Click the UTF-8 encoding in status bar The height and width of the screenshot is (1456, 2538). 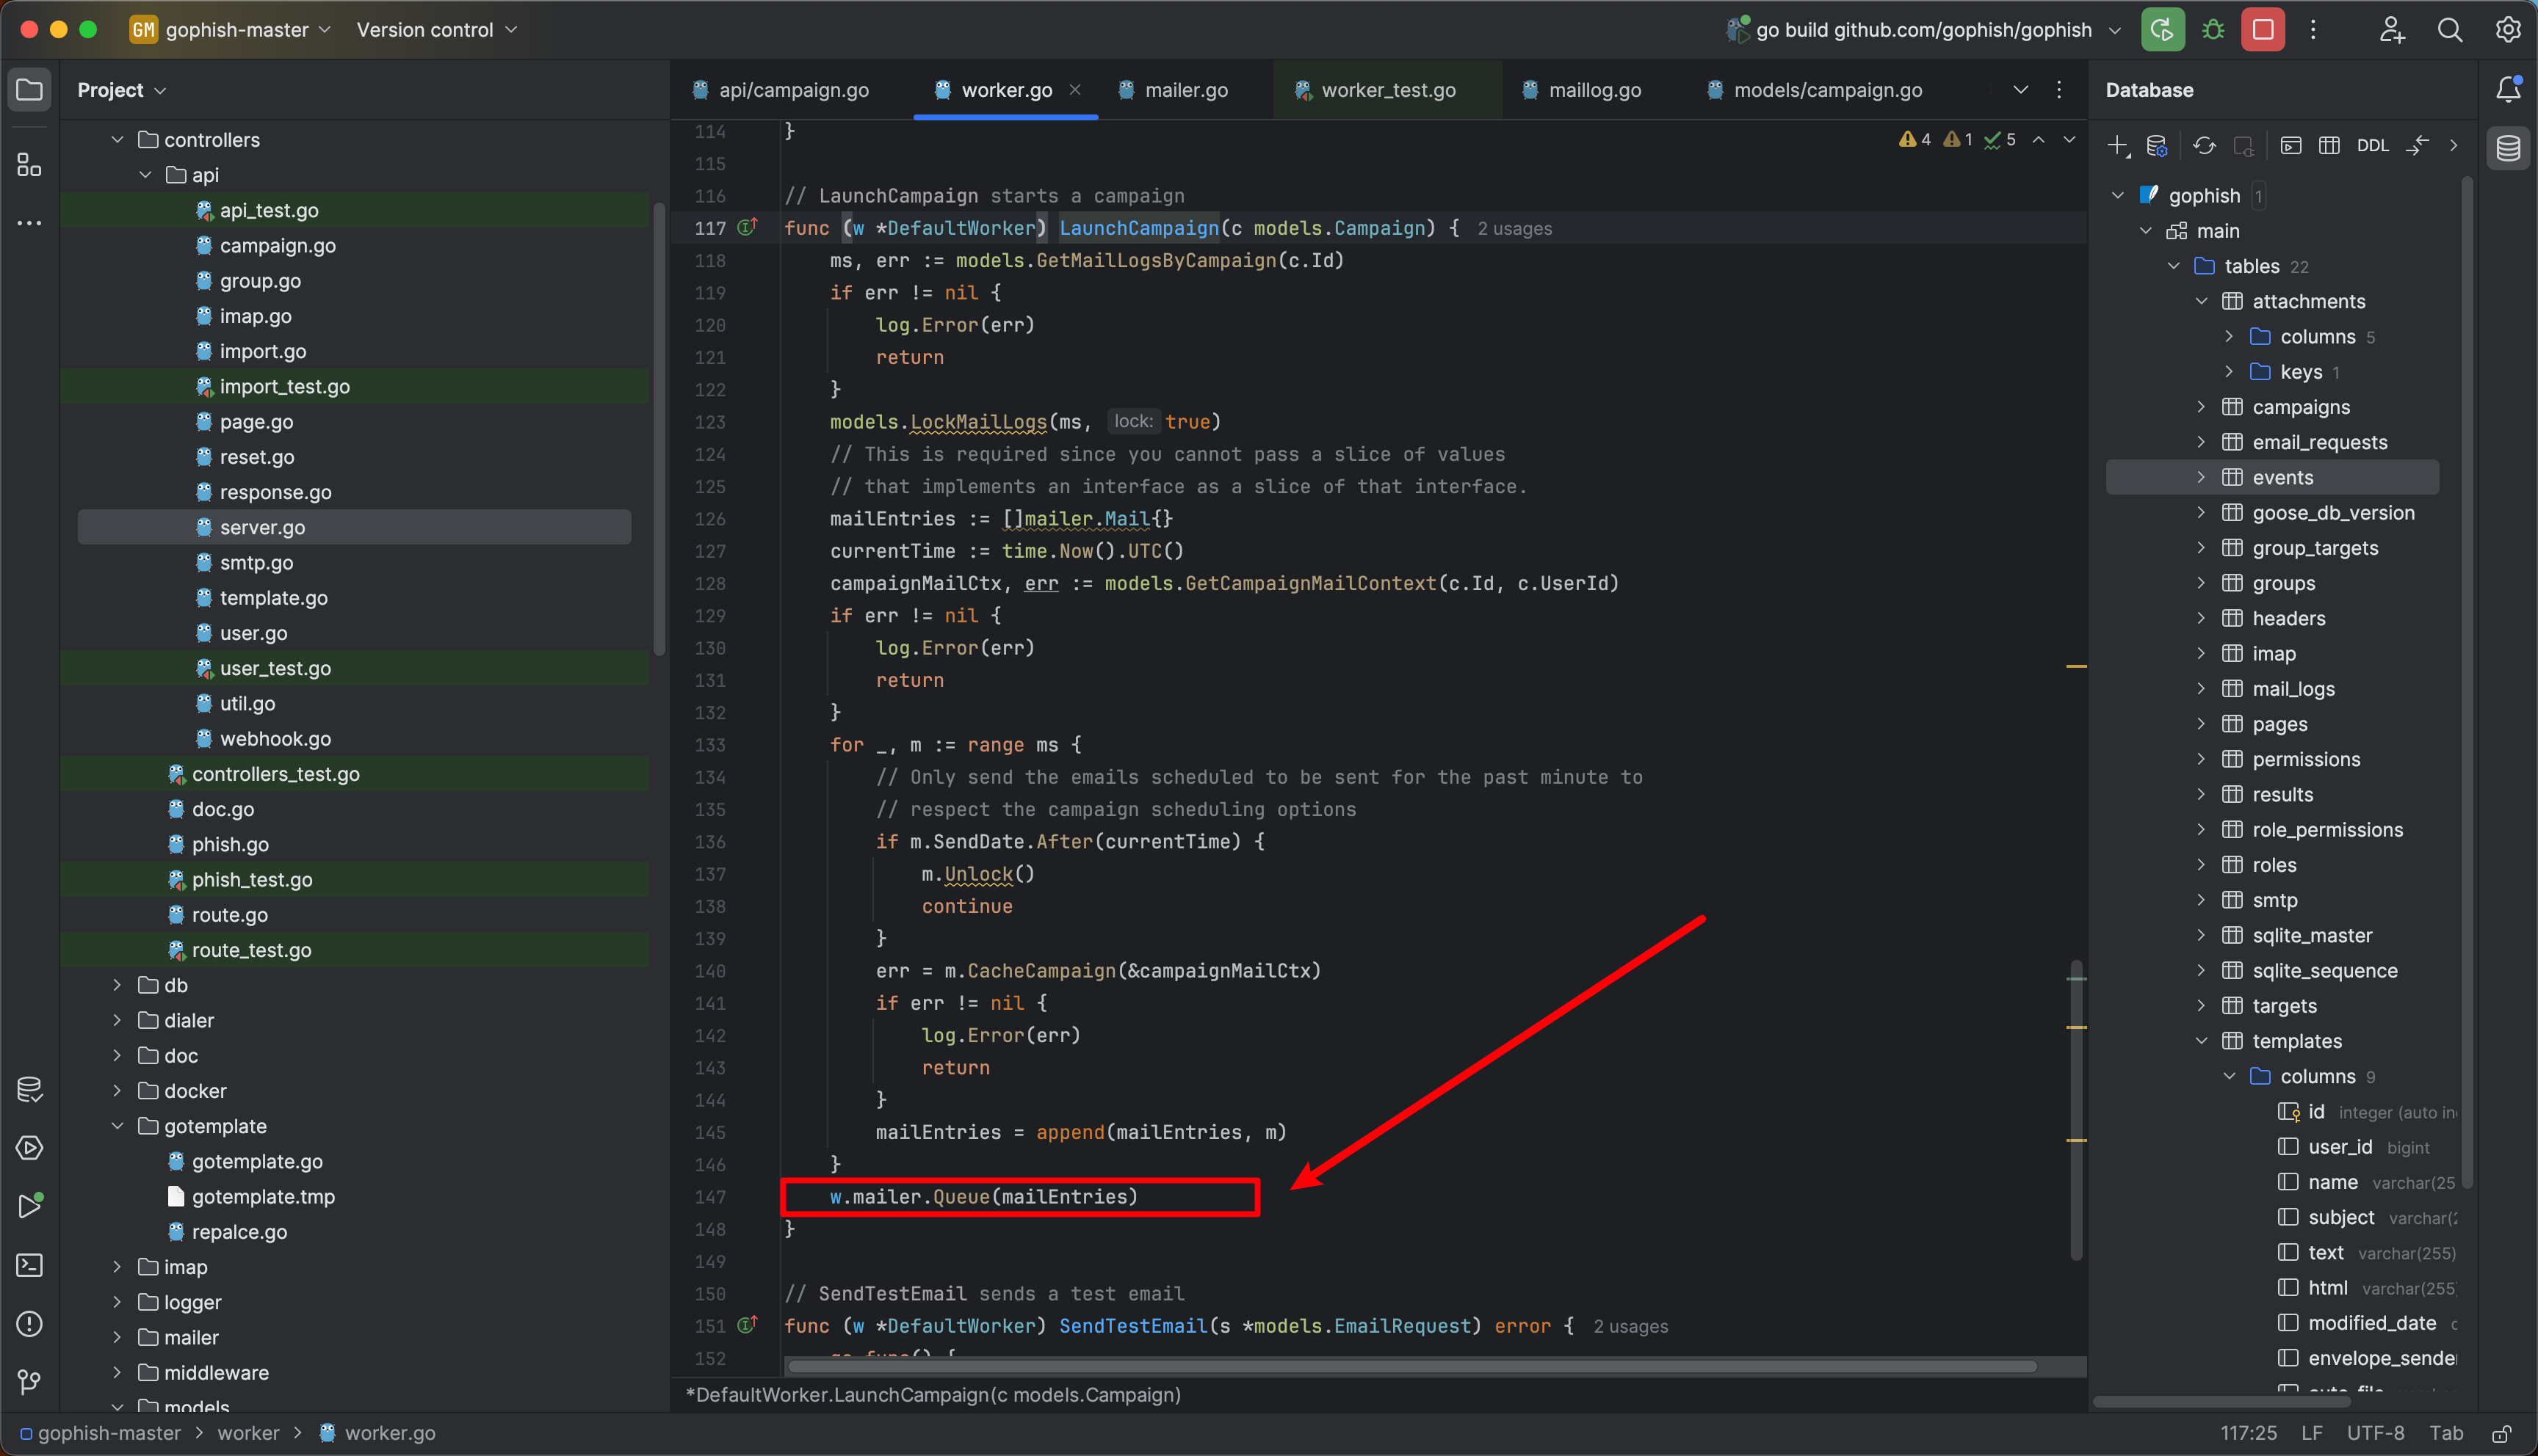pos(2375,1433)
